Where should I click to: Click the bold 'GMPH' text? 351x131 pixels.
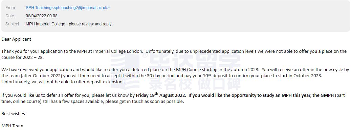(x=328, y=95)
